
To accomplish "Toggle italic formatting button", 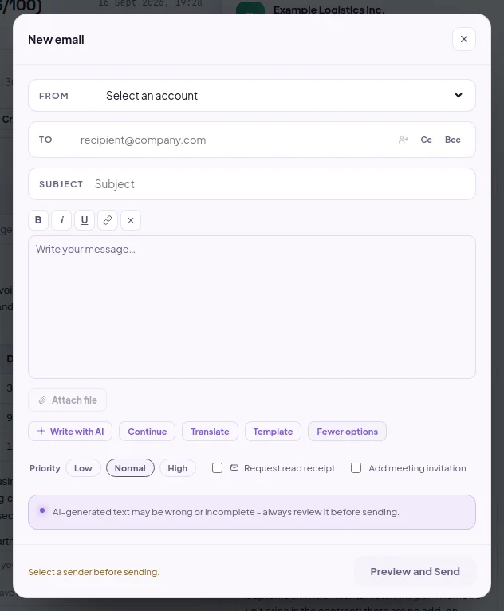I will 61,220.
